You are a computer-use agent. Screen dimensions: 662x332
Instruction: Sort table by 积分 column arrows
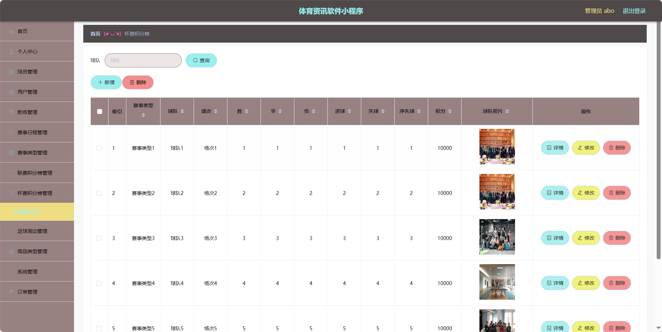click(450, 111)
